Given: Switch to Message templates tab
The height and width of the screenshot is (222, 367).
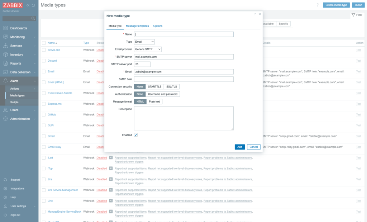Looking at the screenshot, I should tap(137, 26).
